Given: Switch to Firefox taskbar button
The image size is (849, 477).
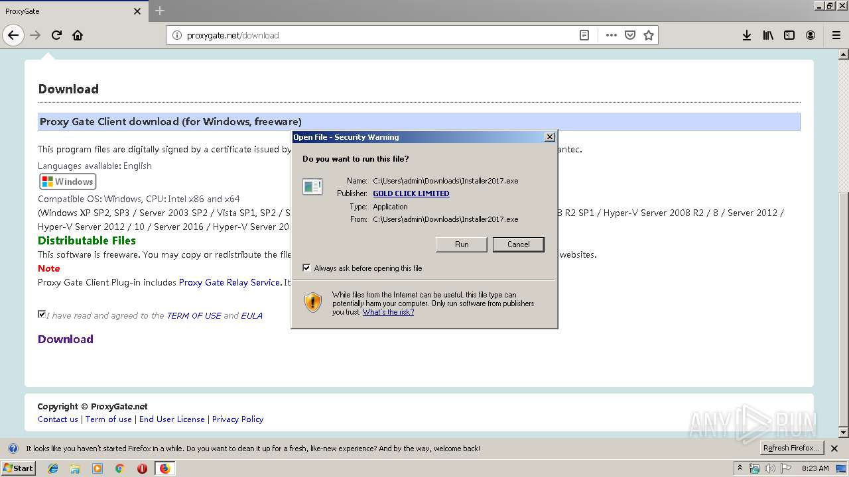Looking at the screenshot, I should click(x=164, y=468).
